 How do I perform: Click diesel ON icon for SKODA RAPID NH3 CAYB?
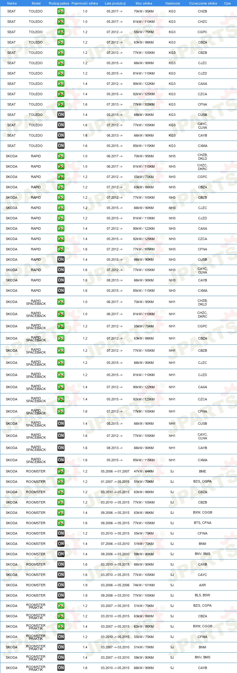[x=61, y=280]
